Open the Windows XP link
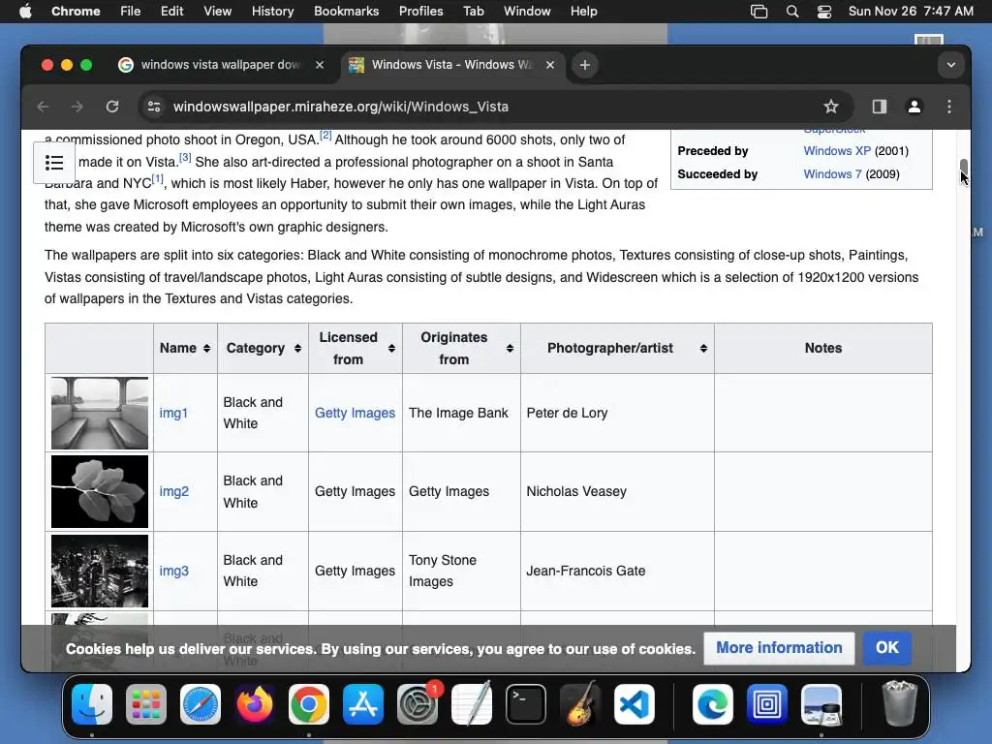Viewport: 992px width, 744px height. [837, 151]
